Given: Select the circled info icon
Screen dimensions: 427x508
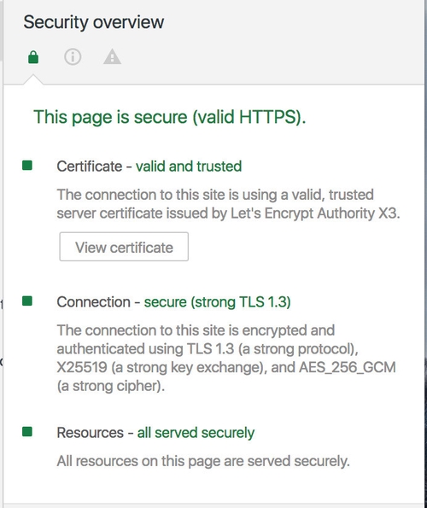Looking at the screenshot, I should pos(73,57).
